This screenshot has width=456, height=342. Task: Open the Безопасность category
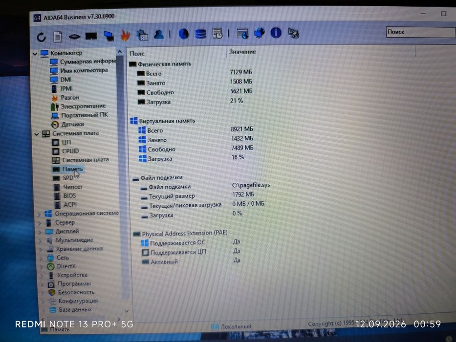76,293
